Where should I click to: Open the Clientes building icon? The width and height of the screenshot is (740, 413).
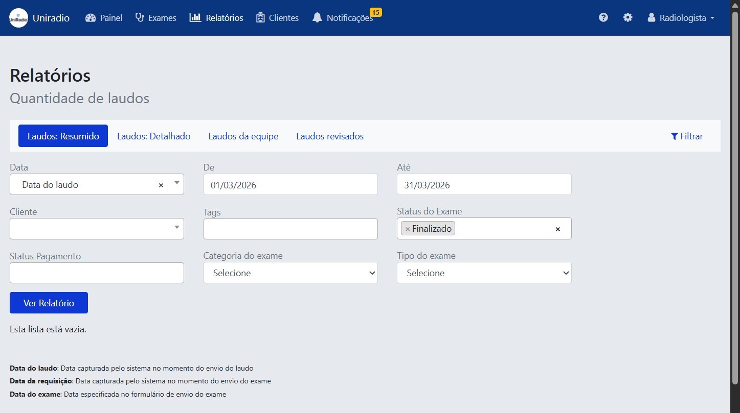pos(260,17)
